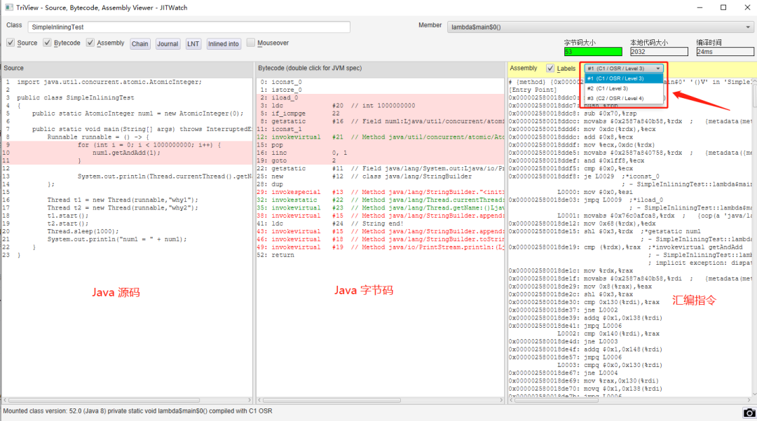
Task: Open the Journal button
Action: tap(168, 44)
